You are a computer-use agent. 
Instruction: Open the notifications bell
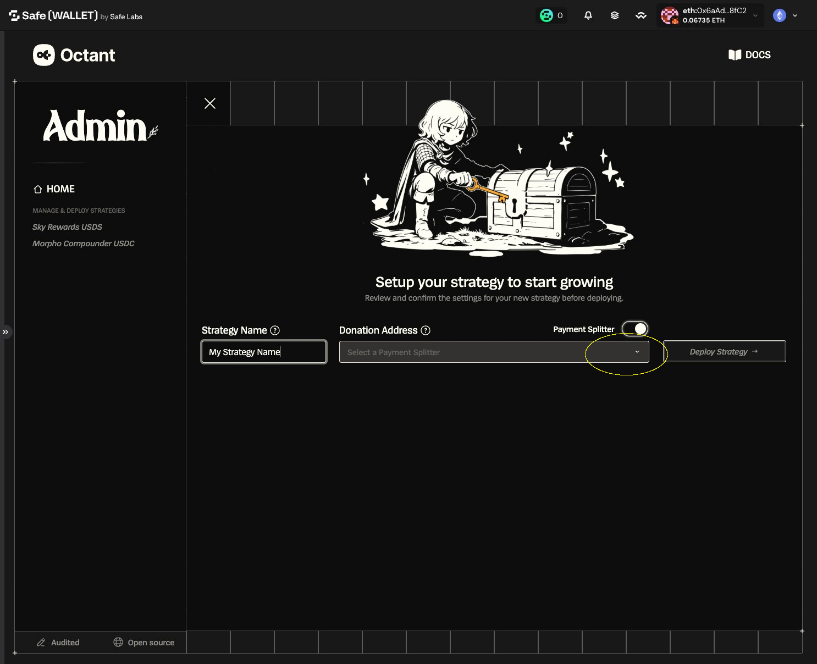[x=588, y=15]
